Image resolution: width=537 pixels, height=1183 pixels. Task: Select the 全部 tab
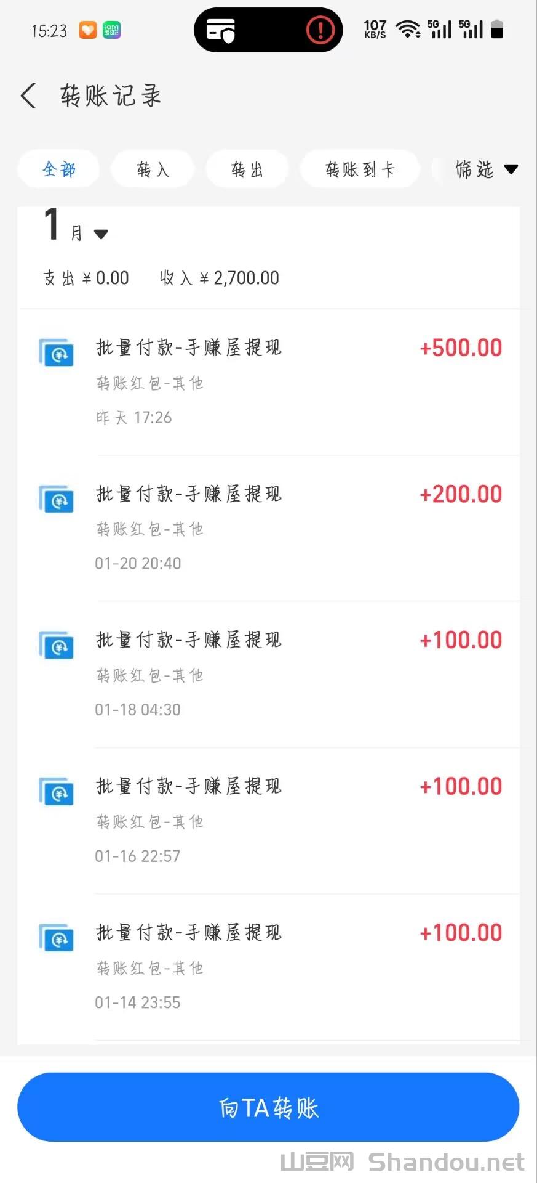tap(59, 169)
